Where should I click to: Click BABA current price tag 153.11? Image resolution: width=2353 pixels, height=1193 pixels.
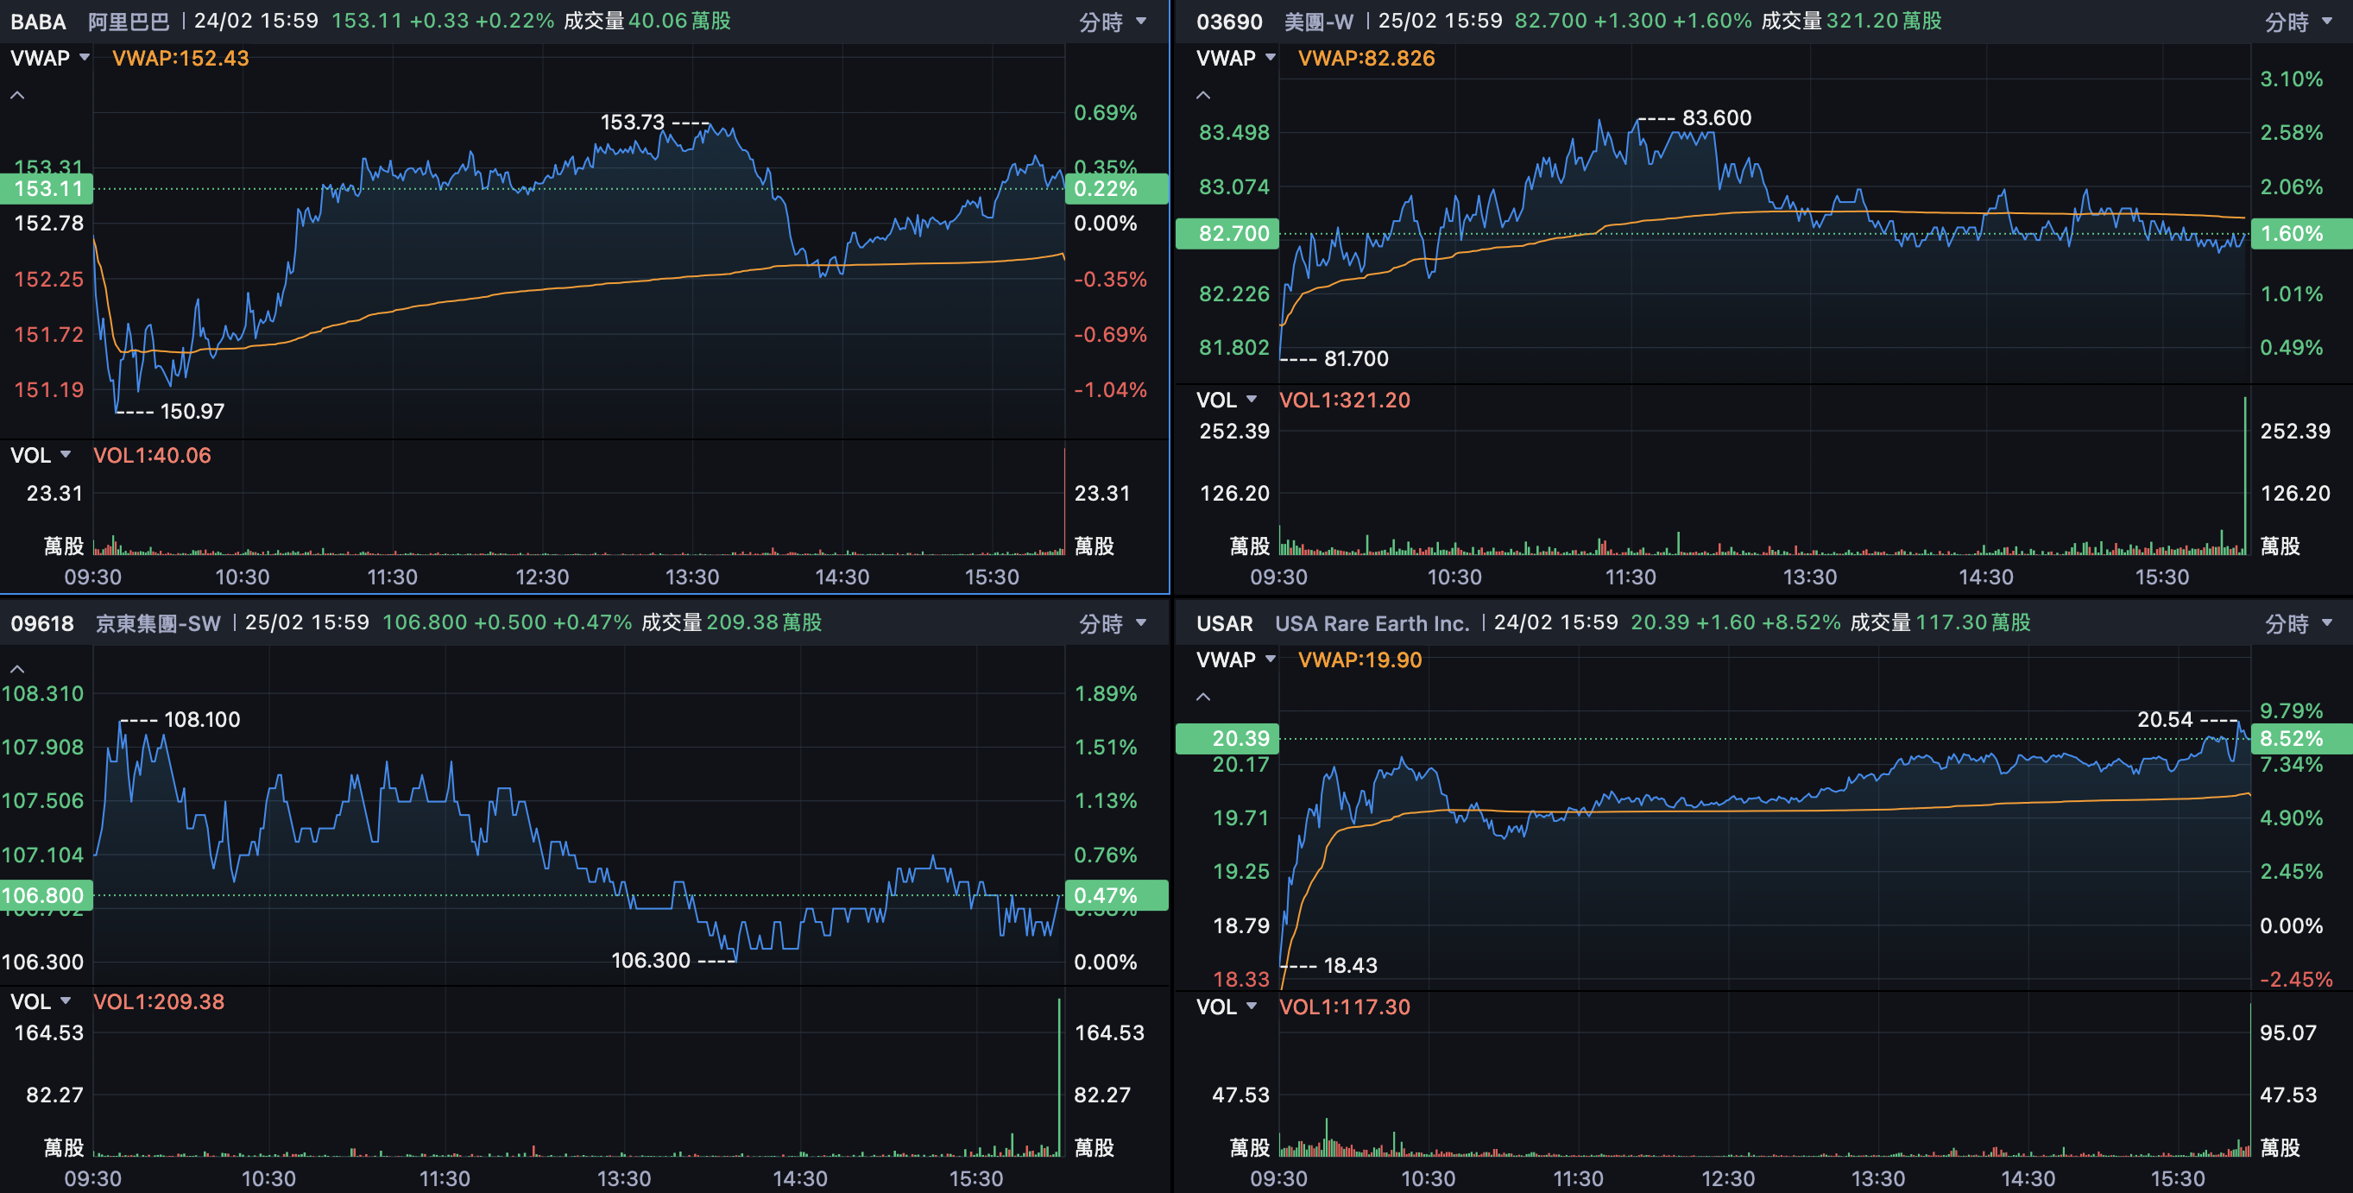click(47, 189)
